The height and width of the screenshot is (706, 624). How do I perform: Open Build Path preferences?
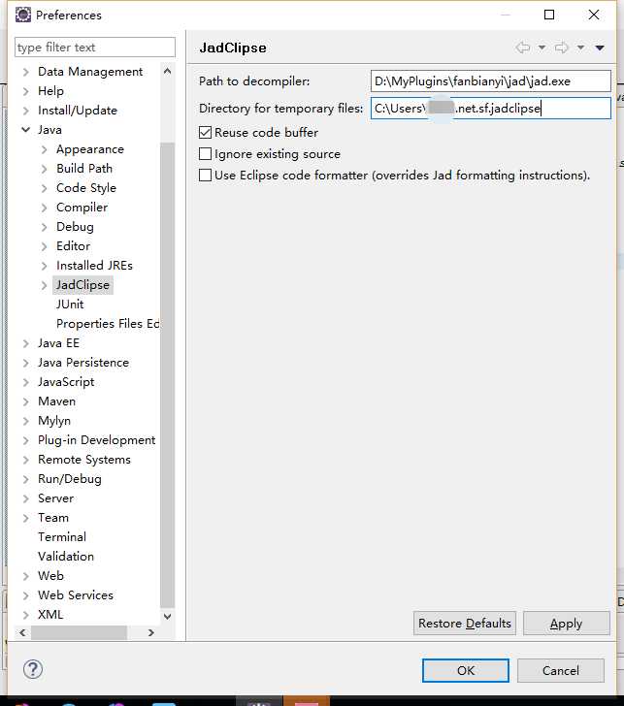pos(84,169)
